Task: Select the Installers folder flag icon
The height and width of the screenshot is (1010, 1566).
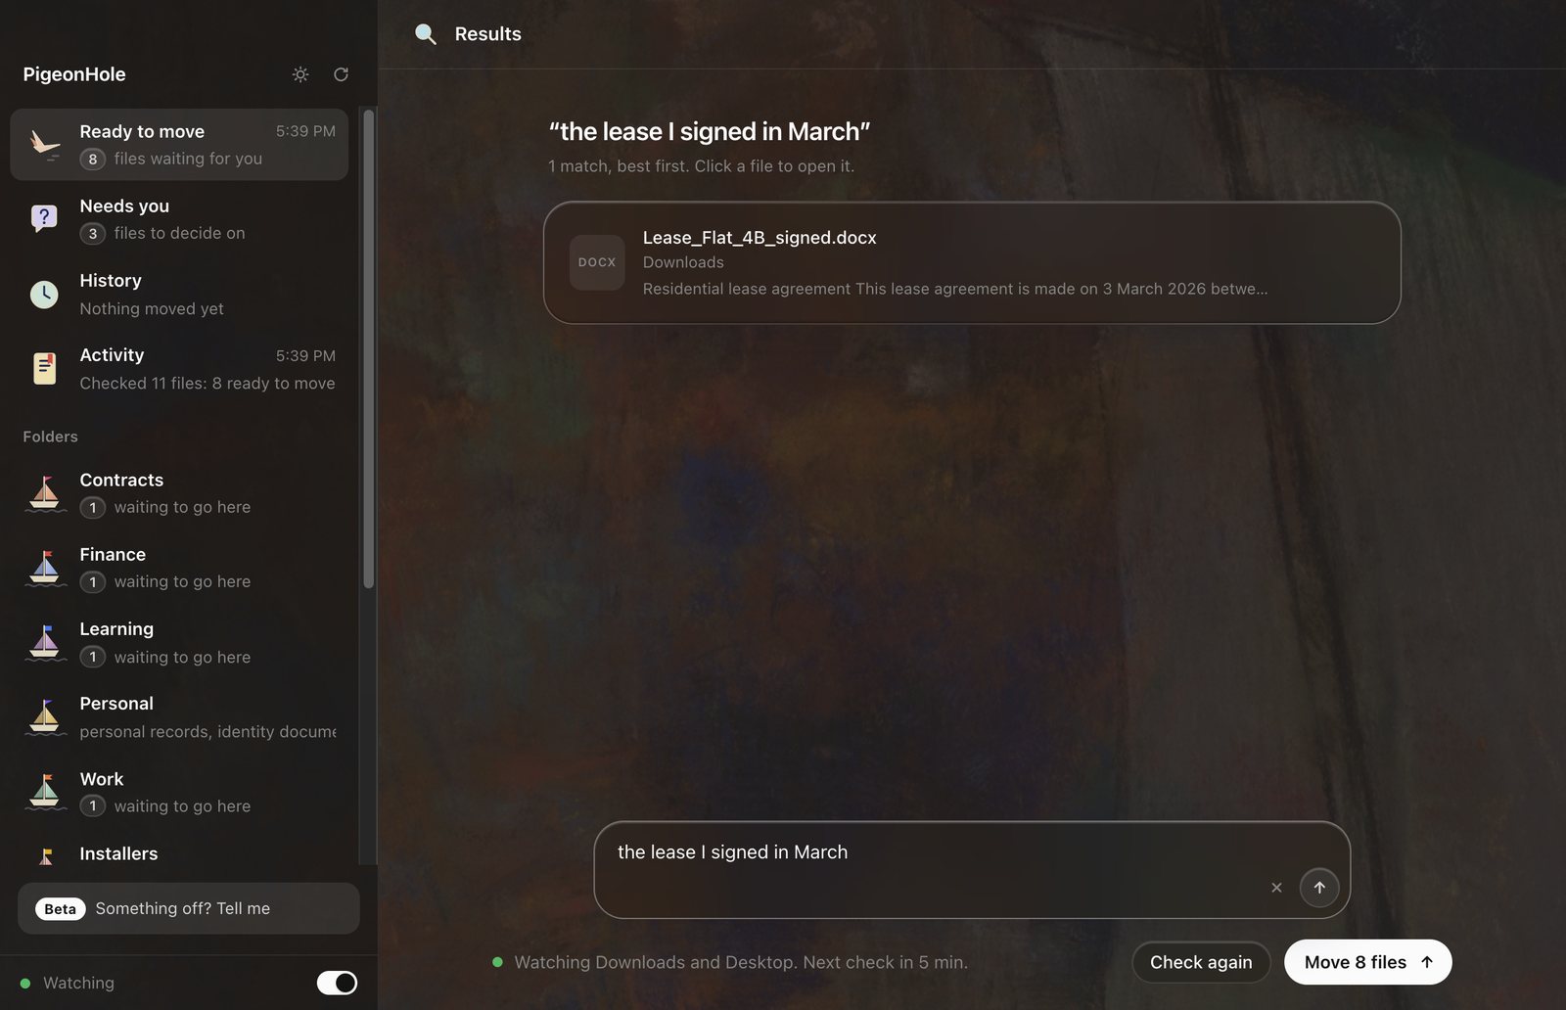Action: (45, 856)
